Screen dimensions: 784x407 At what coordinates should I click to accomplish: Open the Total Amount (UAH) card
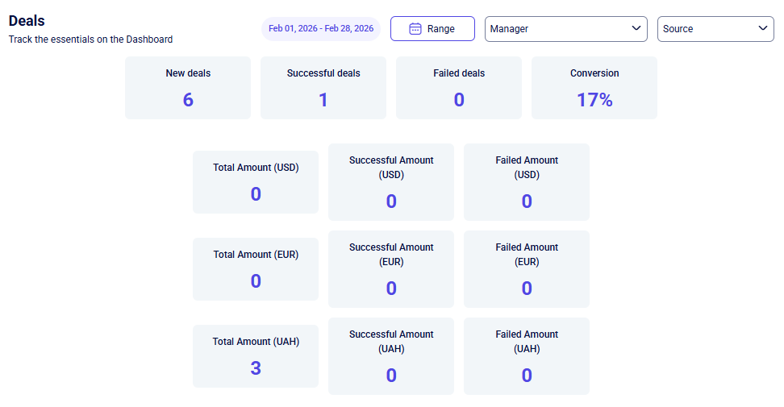256,356
